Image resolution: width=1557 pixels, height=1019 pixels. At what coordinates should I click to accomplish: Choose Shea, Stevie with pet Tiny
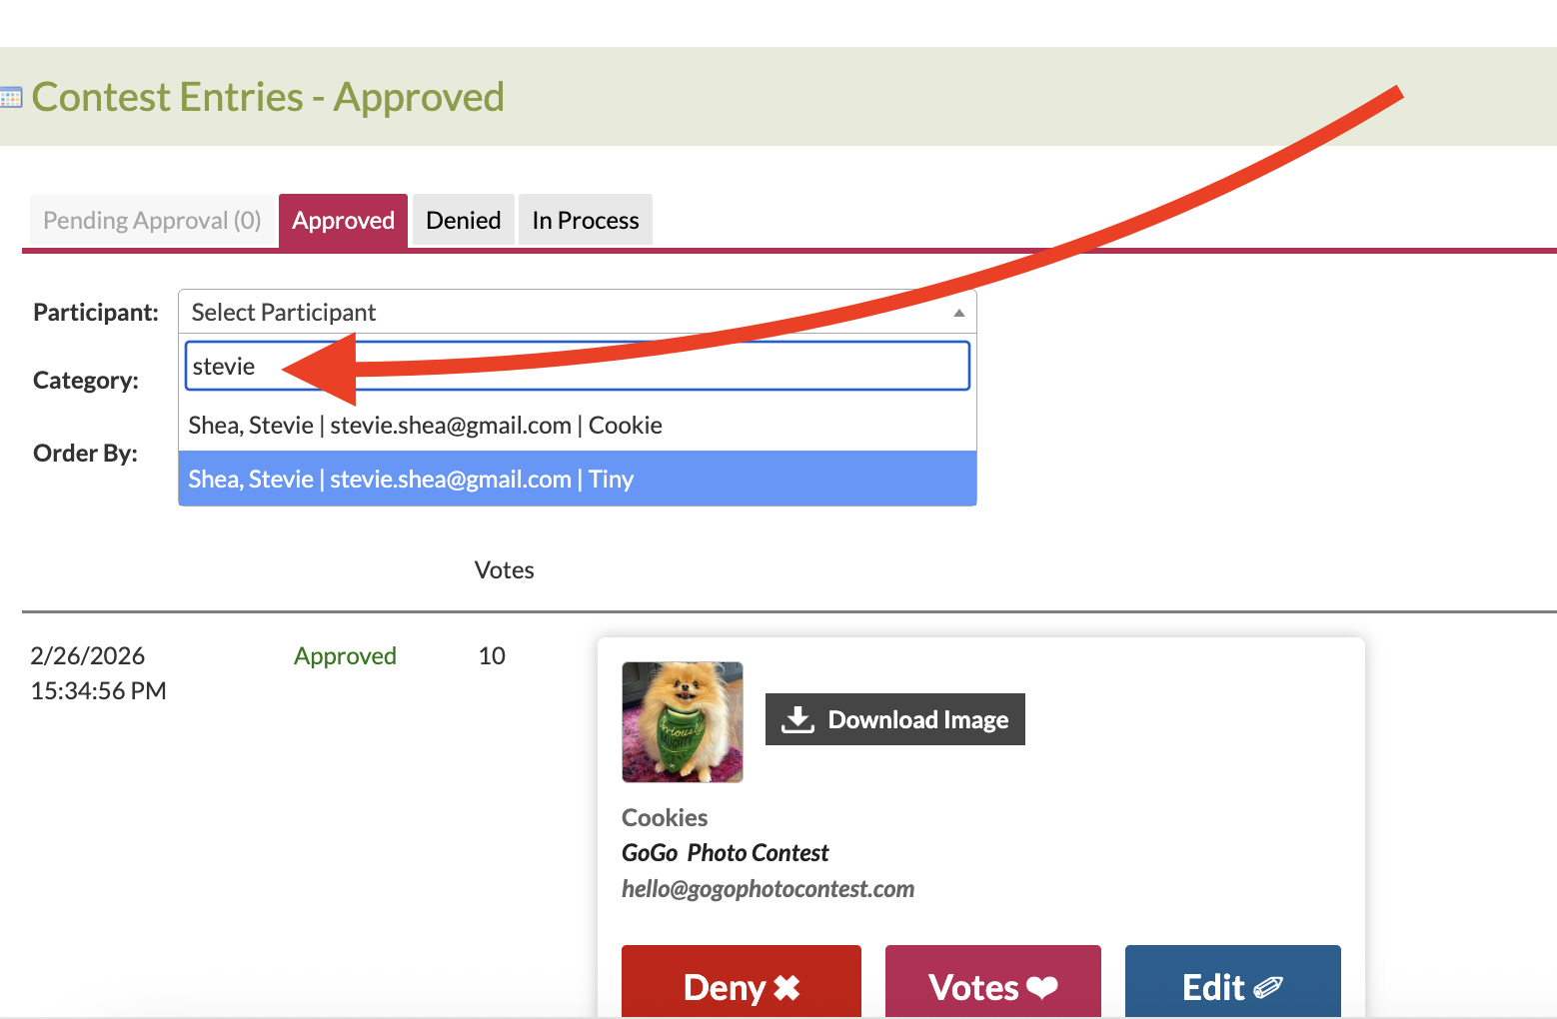pos(578,479)
